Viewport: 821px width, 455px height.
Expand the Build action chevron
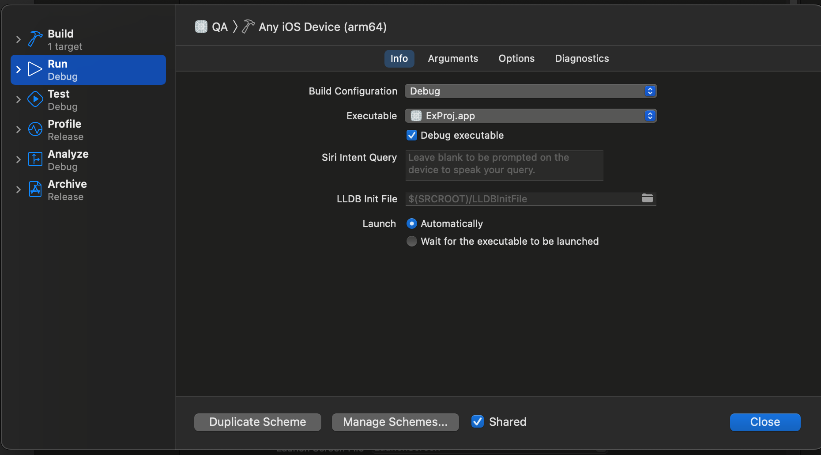(x=18, y=39)
